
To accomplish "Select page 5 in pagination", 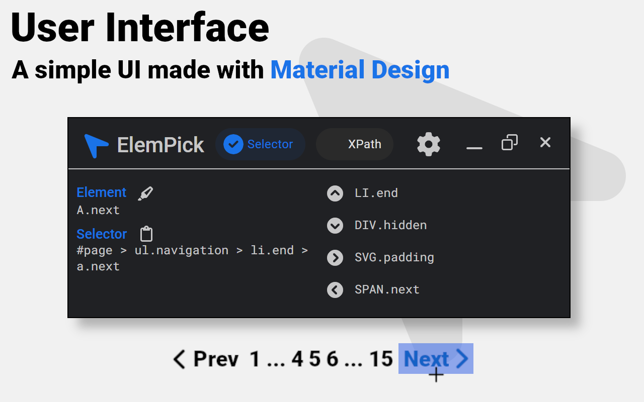I will 314,359.
